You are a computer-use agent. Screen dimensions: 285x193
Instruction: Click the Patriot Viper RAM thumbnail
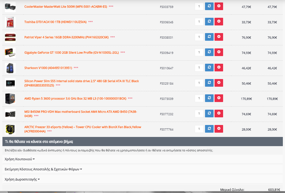click(10, 37)
